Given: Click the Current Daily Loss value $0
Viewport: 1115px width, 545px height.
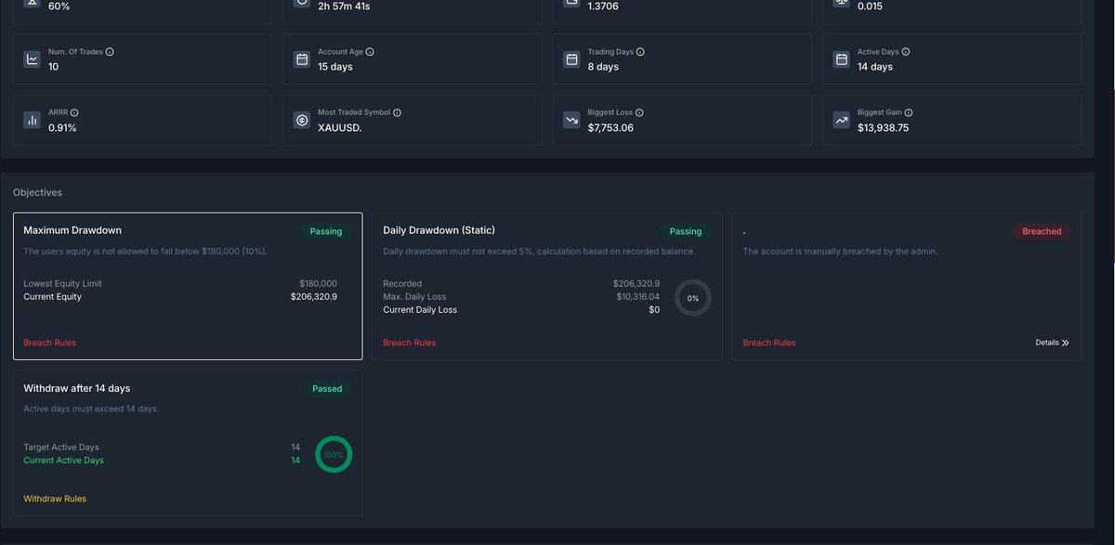Looking at the screenshot, I should coord(654,310).
